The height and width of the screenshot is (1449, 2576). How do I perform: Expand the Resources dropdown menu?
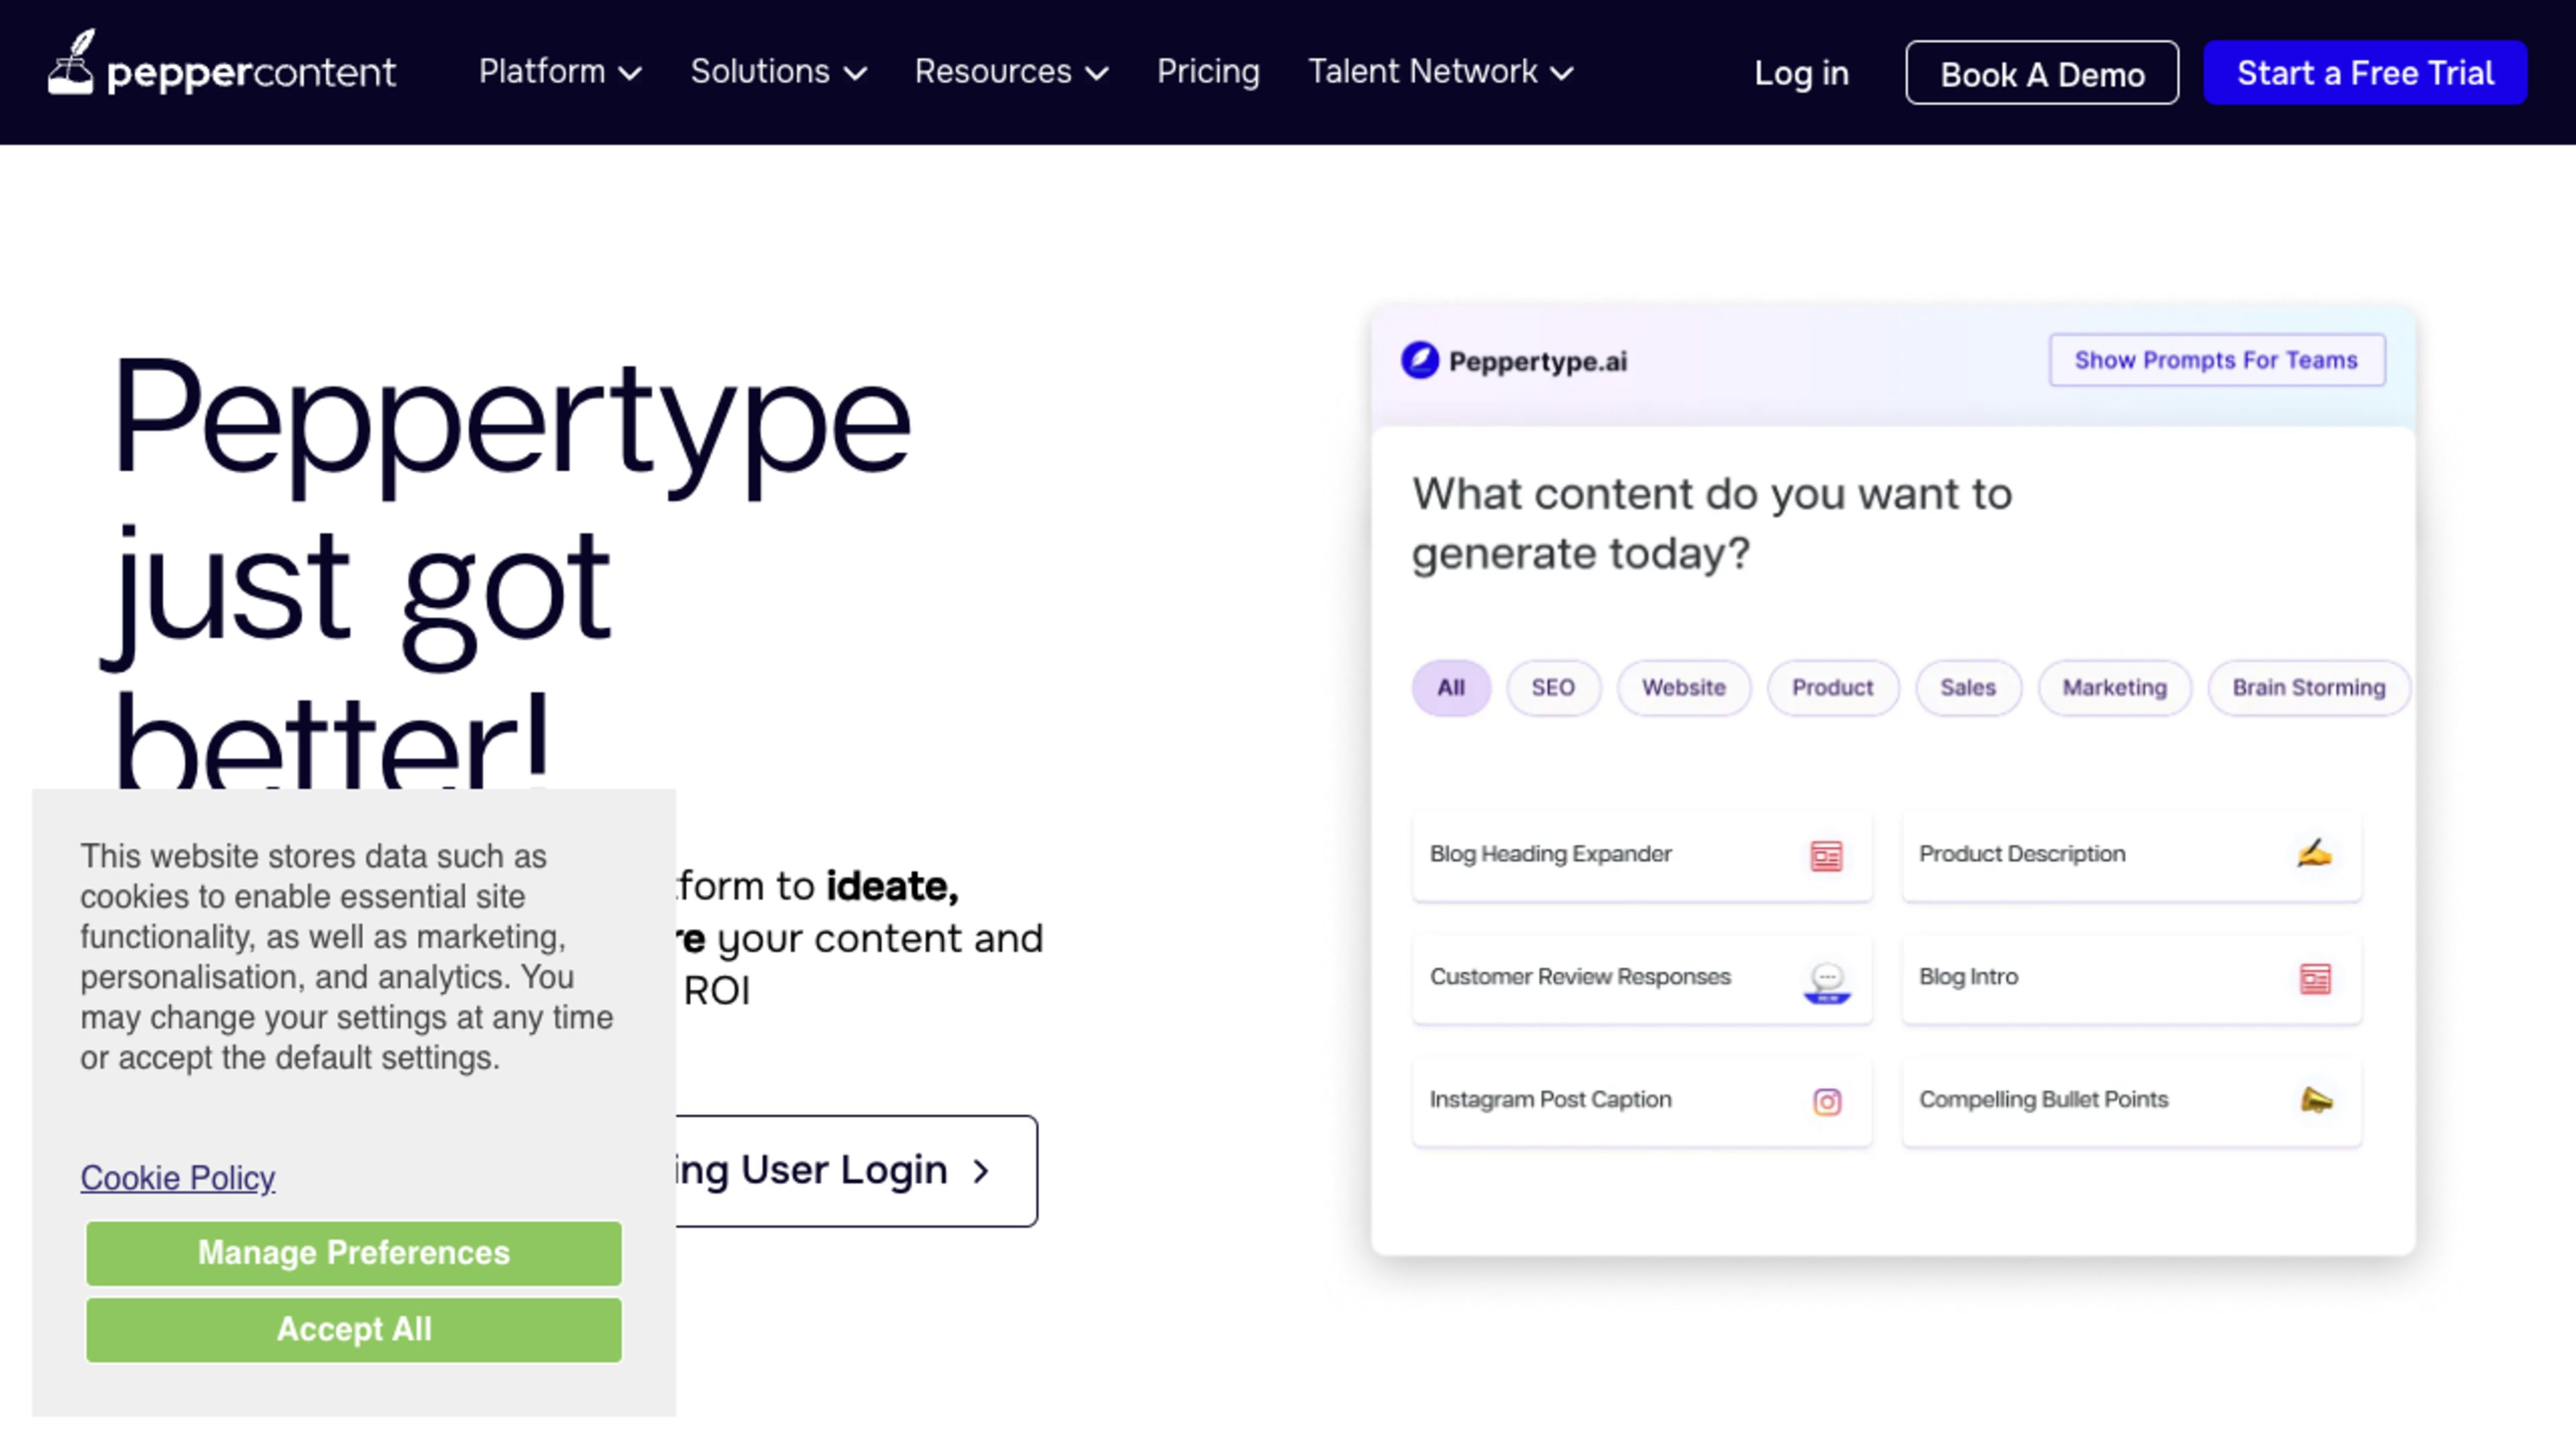click(x=1011, y=72)
